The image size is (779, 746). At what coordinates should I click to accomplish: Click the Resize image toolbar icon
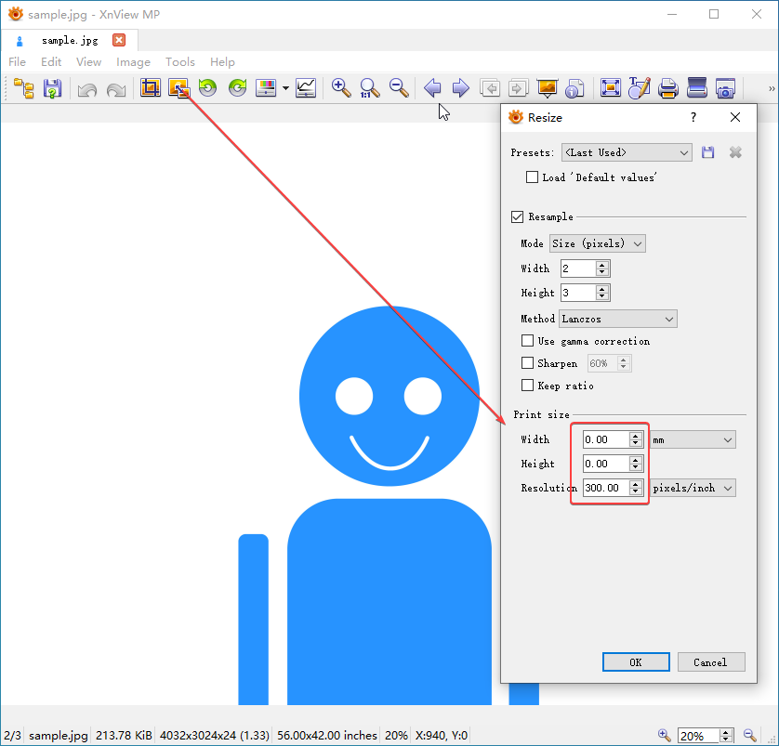click(x=178, y=88)
